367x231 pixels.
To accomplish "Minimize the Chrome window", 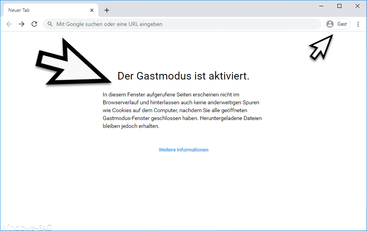I will [x=321, y=6].
